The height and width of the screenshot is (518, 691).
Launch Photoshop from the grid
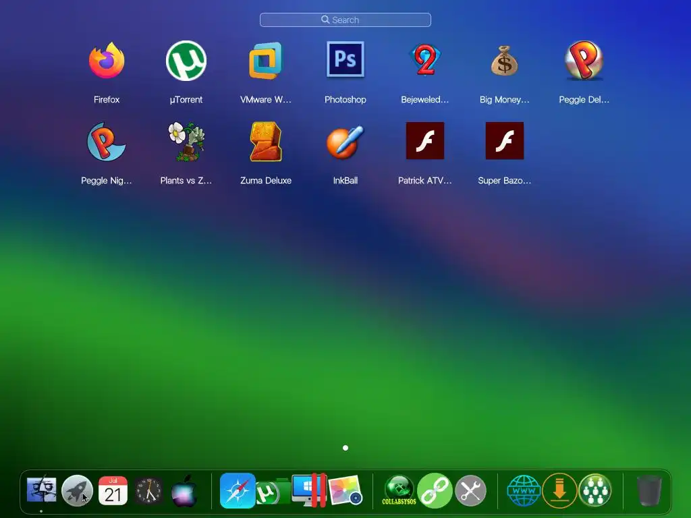[x=345, y=59]
